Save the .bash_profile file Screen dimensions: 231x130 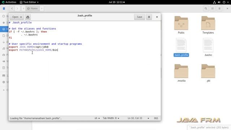point(139,17)
